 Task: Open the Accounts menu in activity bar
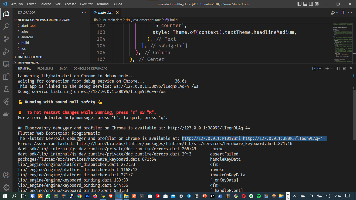[x=6, y=175]
